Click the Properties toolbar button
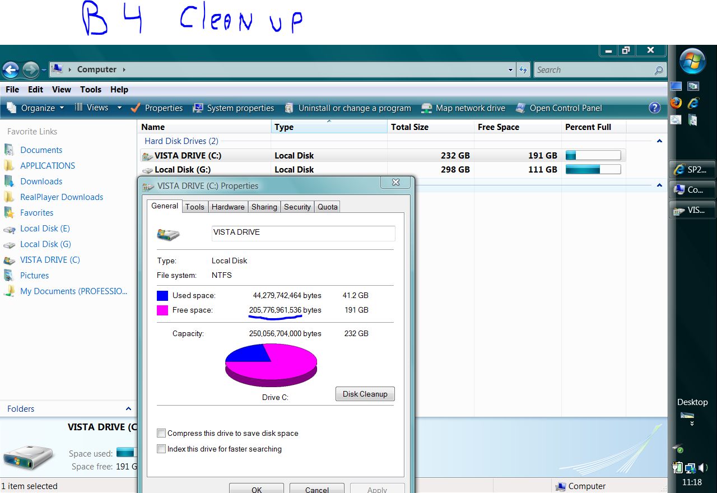Image resolution: width=717 pixels, height=493 pixels. 157,108
